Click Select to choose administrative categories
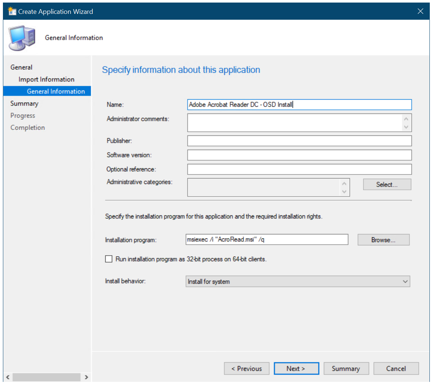This screenshot has height=387, width=432. [x=387, y=184]
